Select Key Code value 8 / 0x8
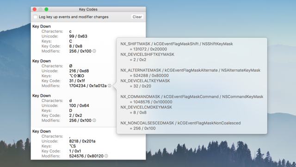Image resolution: width=296 pixels, height=167 pixels. click(x=76, y=46)
